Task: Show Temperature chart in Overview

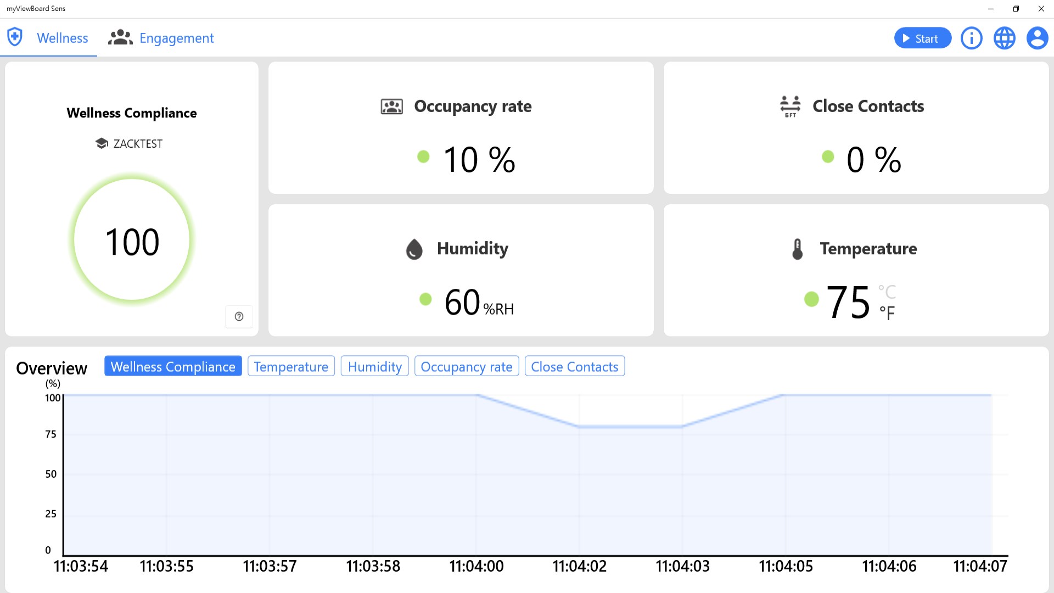Action: click(291, 366)
